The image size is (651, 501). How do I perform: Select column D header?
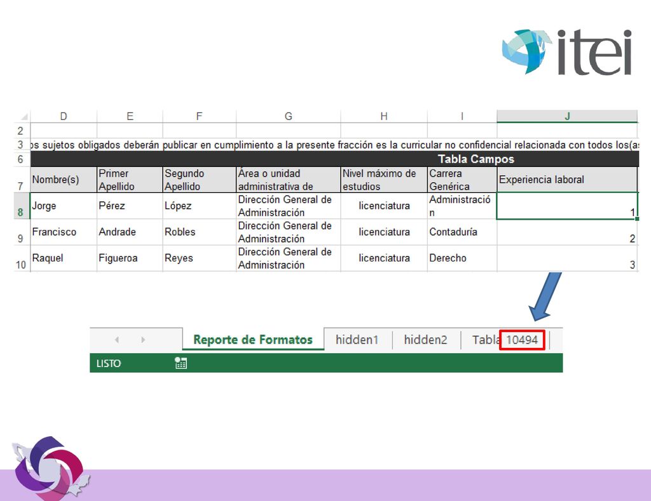64,117
